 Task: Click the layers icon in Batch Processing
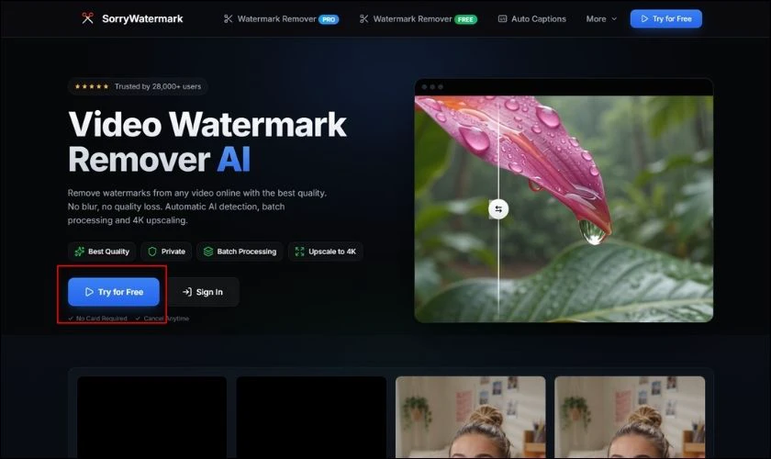pyautogui.click(x=208, y=252)
